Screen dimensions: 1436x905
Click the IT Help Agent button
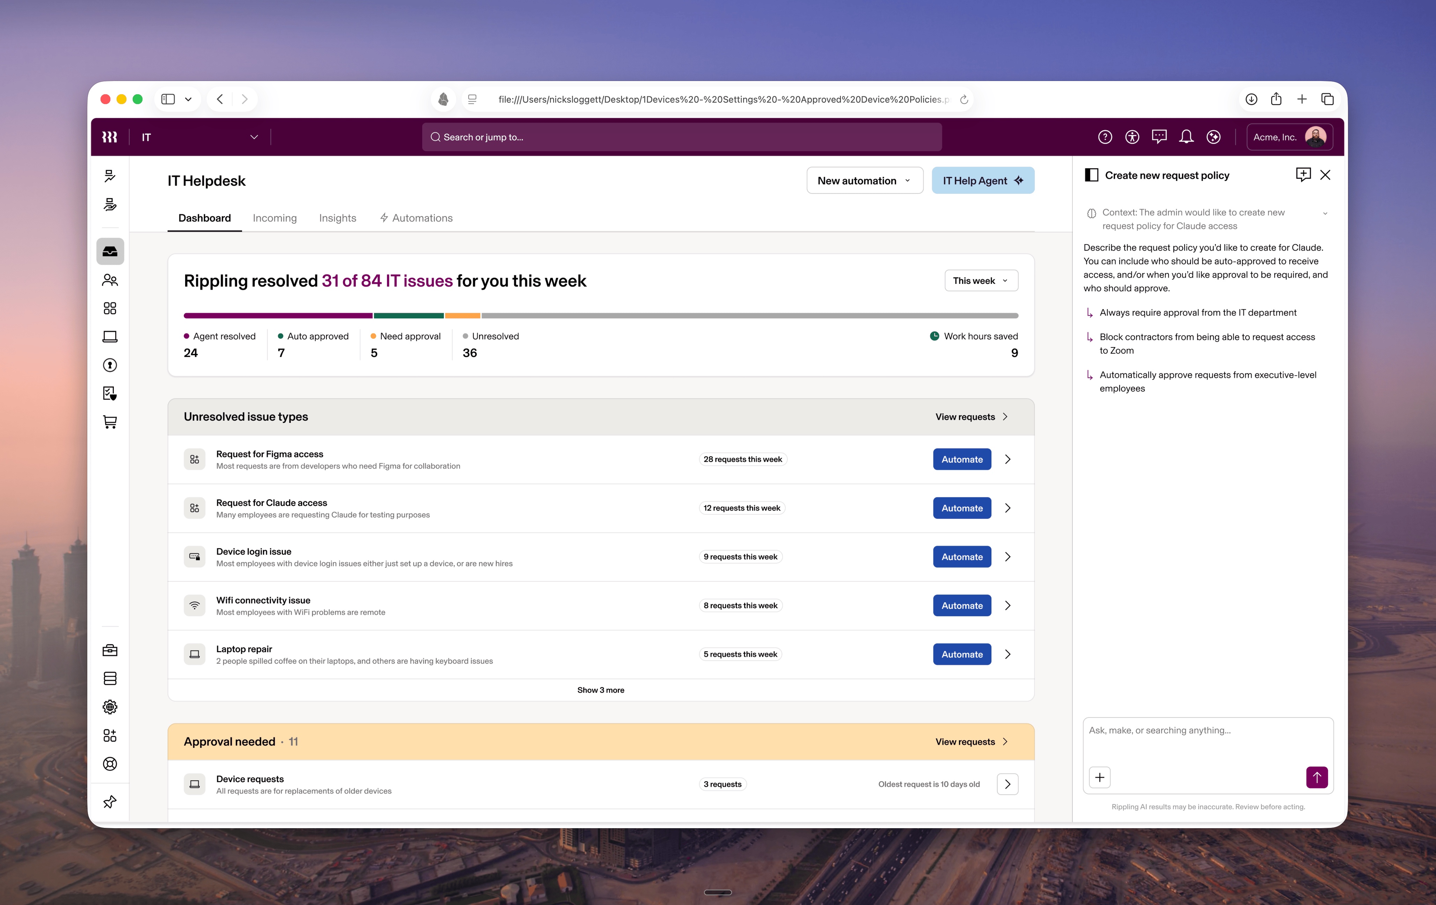point(983,181)
